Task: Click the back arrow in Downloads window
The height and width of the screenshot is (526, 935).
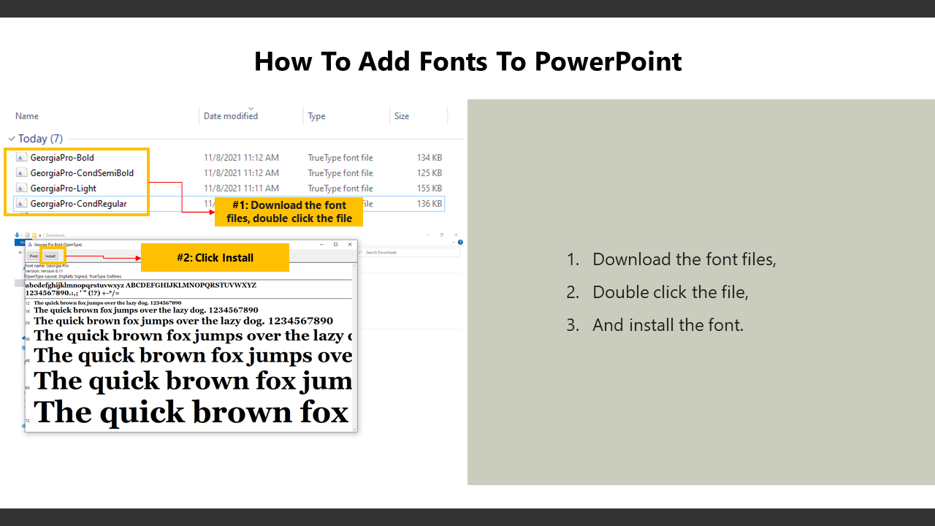Action: pyautogui.click(x=20, y=252)
